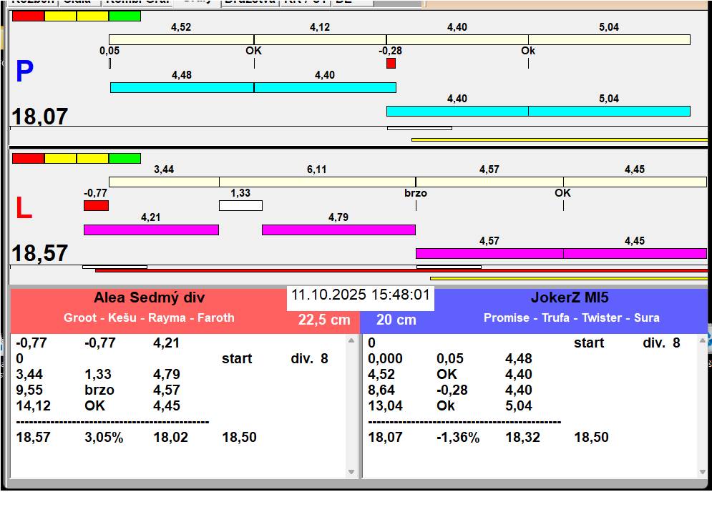Select the magenta 4,45 run bar

[x=635, y=253]
